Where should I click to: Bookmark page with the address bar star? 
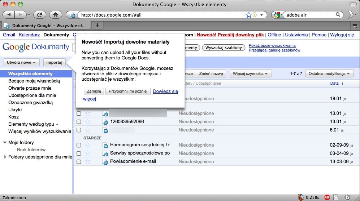coord(249,15)
